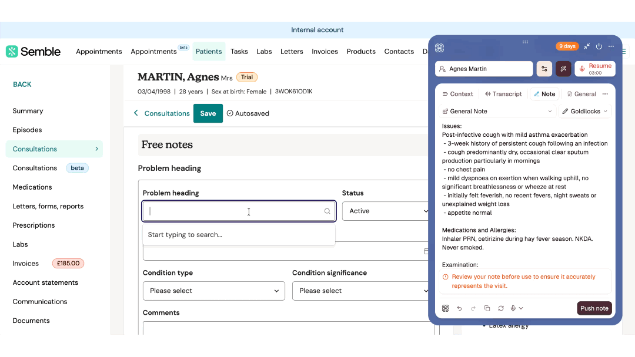Open the widget header three-dots menu
The height and width of the screenshot is (357, 635).
click(x=611, y=46)
